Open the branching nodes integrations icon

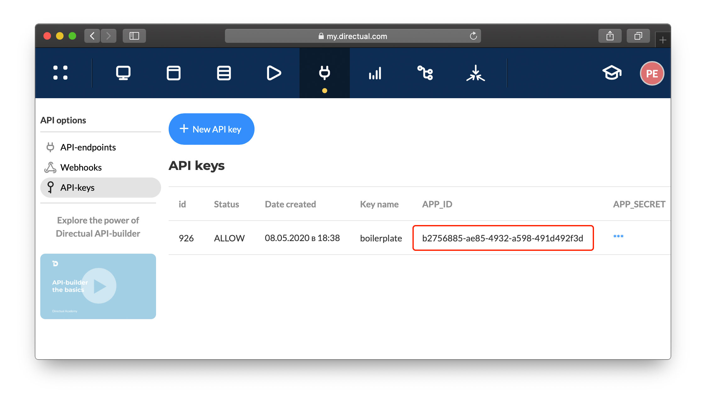pos(425,73)
